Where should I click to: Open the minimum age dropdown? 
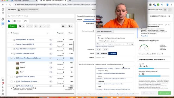point(98,50)
